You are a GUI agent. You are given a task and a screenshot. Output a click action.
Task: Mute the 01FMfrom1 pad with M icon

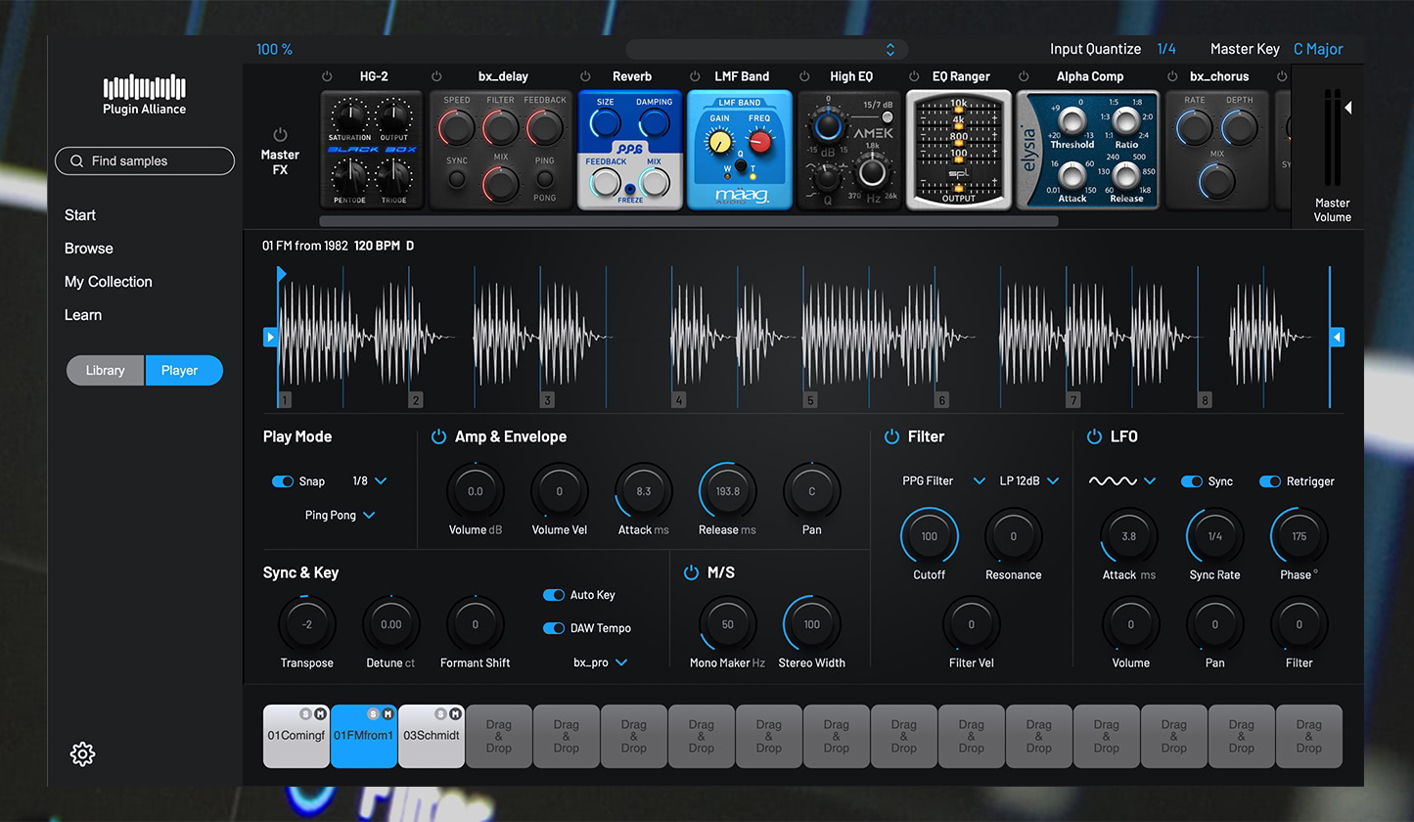pos(388,714)
